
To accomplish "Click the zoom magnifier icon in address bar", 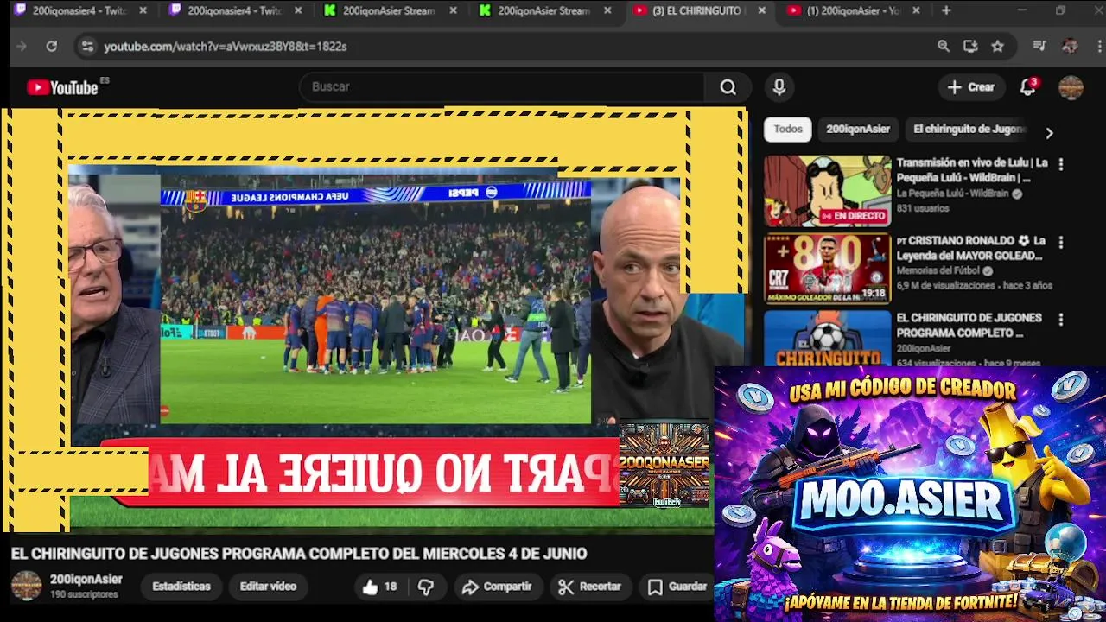I will coord(944,47).
